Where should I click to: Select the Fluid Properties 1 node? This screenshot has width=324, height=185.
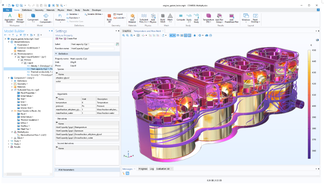click(26, 93)
